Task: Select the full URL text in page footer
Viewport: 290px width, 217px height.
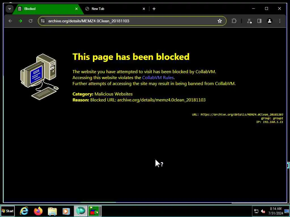Action: (242, 114)
